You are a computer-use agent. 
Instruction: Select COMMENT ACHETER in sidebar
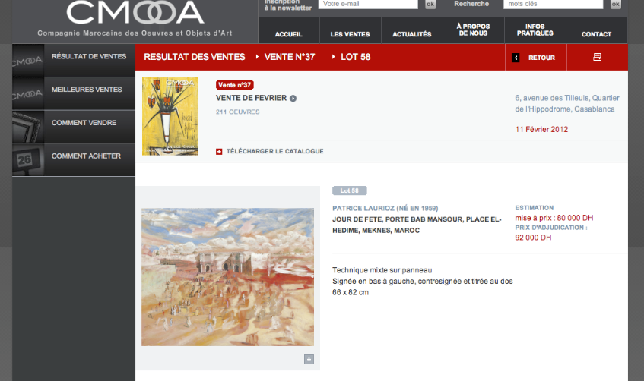pyautogui.click(x=86, y=156)
